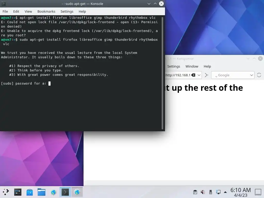
Task: Open Dolphin file manager from the taskbar
Action: (x=42, y=192)
